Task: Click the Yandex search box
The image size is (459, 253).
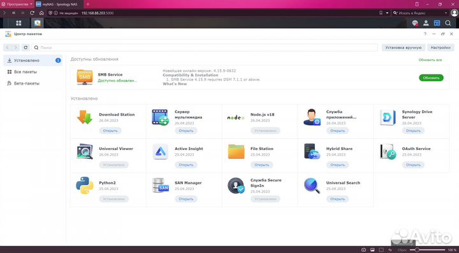Action: tap(420, 13)
